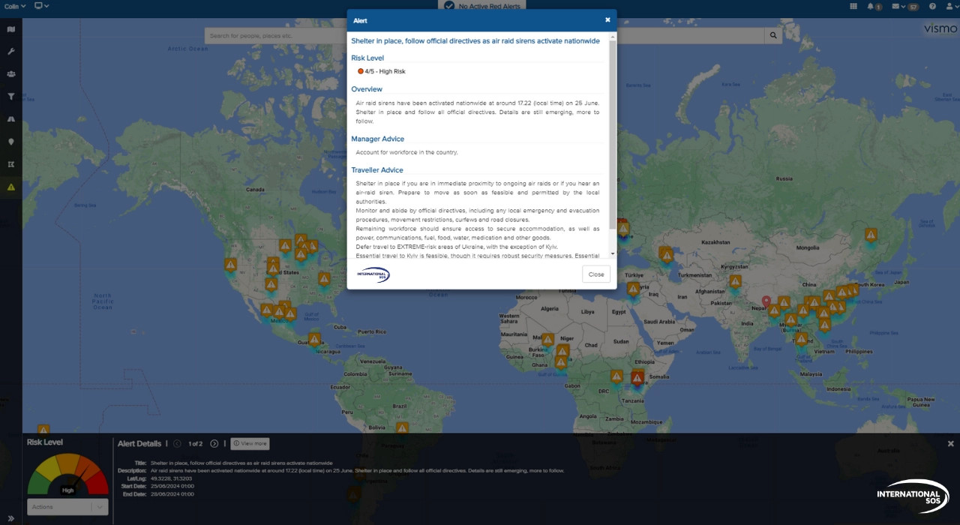Image resolution: width=960 pixels, height=525 pixels.
Task: Click the search magnifier button
Action: pos(773,36)
